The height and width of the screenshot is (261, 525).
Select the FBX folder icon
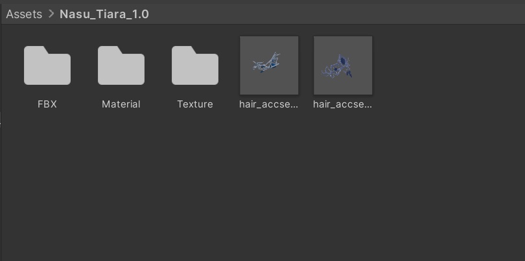pos(47,65)
